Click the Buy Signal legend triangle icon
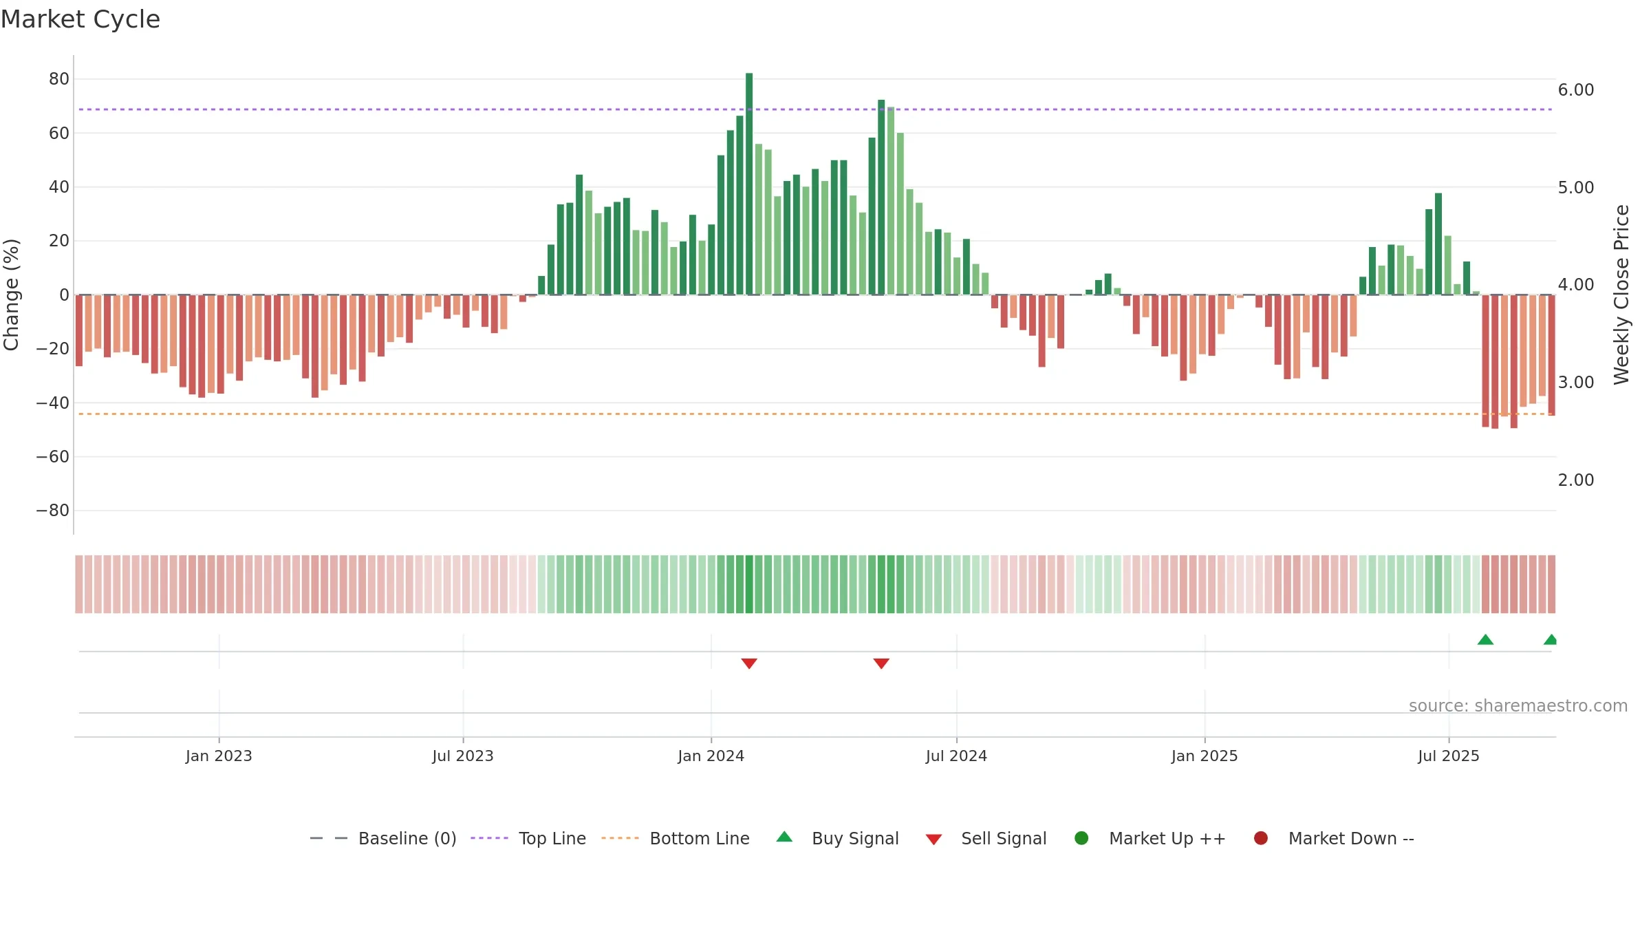 [784, 837]
